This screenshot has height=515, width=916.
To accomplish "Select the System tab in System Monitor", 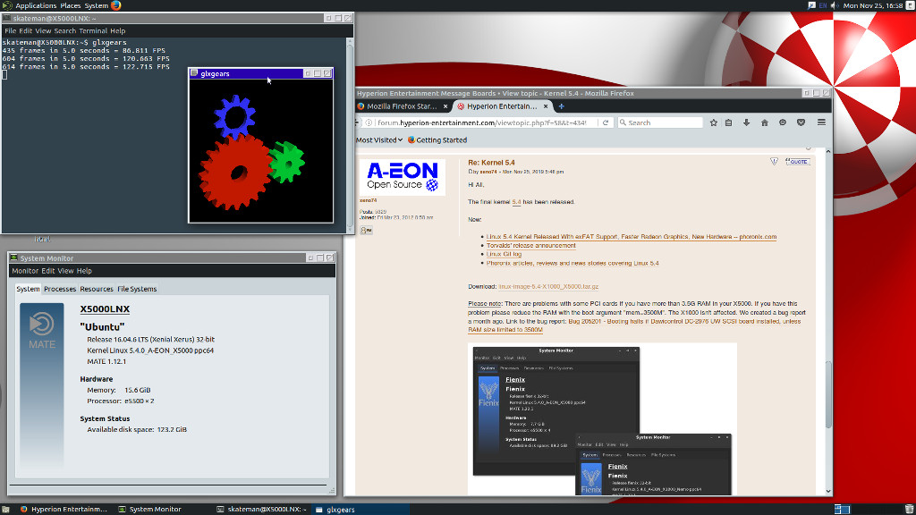I will 28,289.
